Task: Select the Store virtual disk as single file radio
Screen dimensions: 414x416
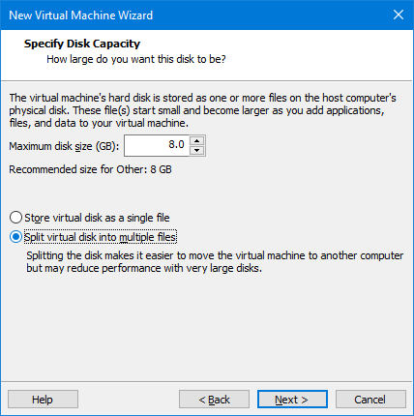Action: point(15,218)
